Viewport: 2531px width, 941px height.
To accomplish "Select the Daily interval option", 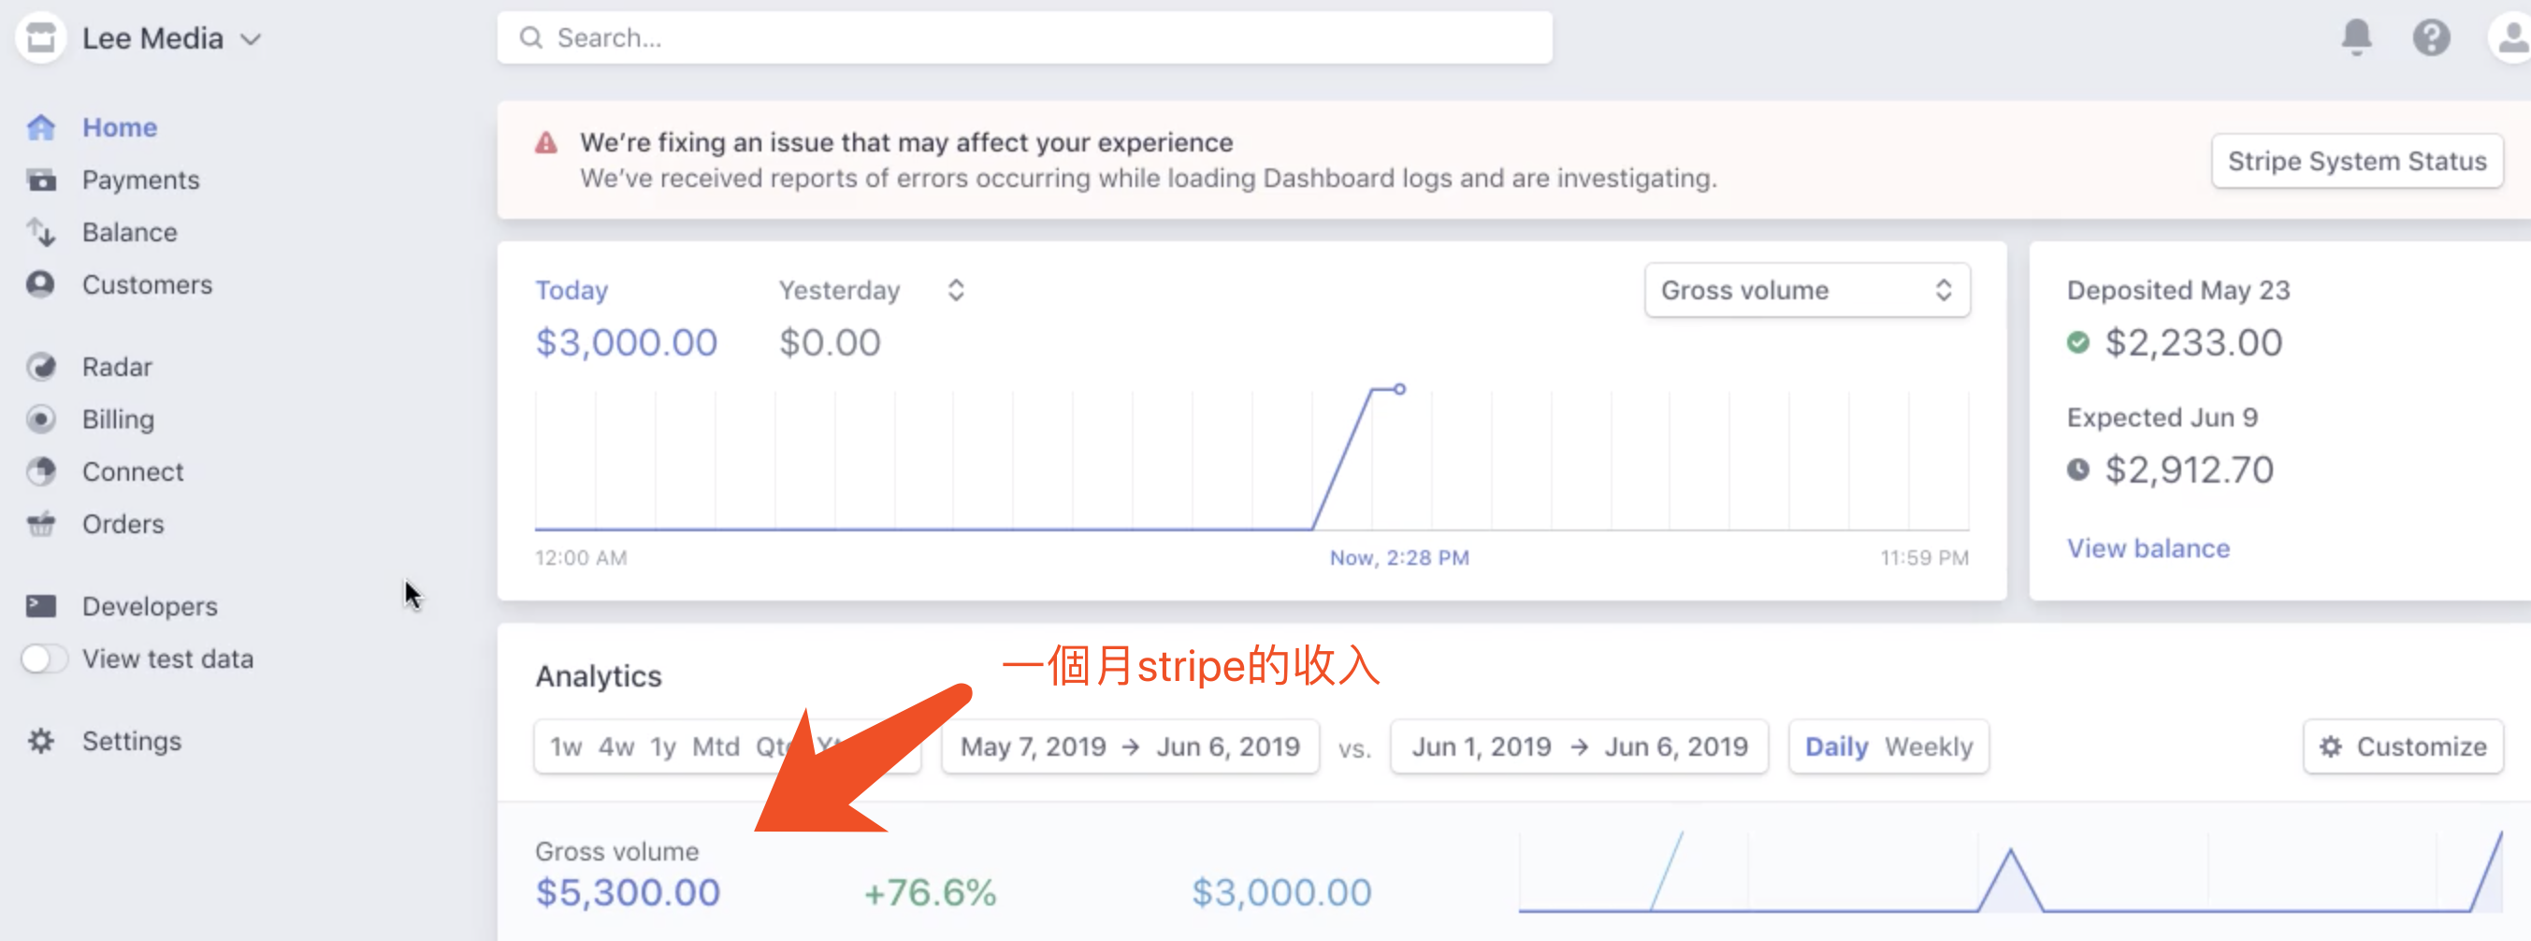I will tap(1835, 746).
